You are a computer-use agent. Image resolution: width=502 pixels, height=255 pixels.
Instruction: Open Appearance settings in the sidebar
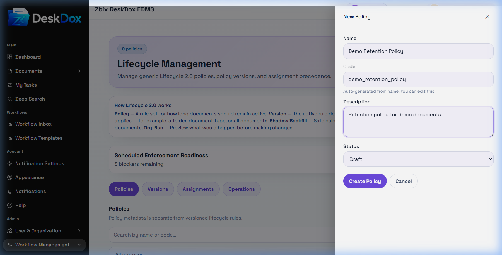[x=29, y=177]
